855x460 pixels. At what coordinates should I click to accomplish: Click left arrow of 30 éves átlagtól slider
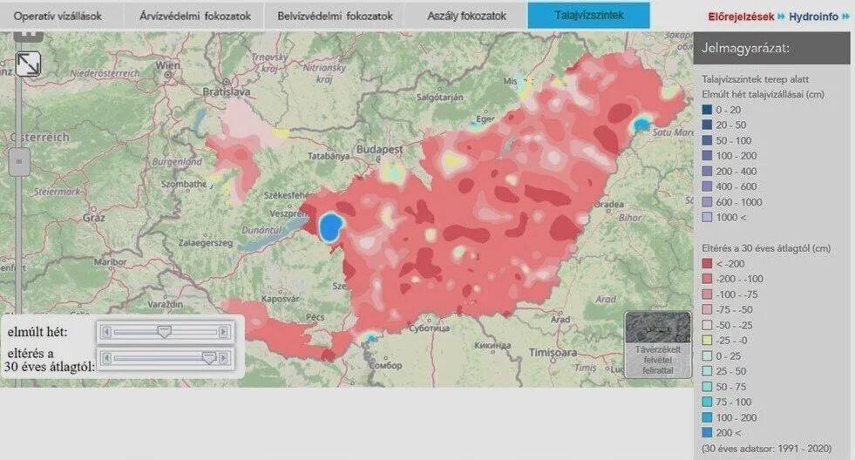tap(106, 358)
